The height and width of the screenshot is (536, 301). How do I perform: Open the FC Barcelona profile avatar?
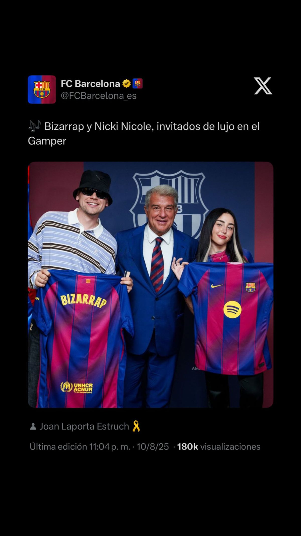tap(42, 89)
